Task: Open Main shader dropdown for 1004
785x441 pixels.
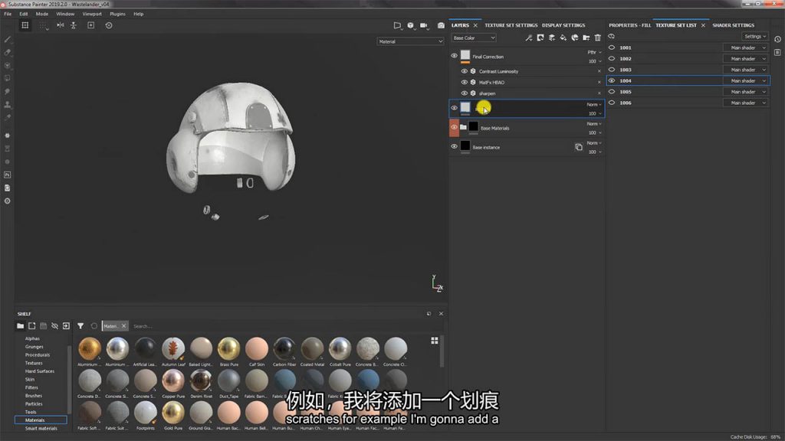Action: pyautogui.click(x=745, y=81)
